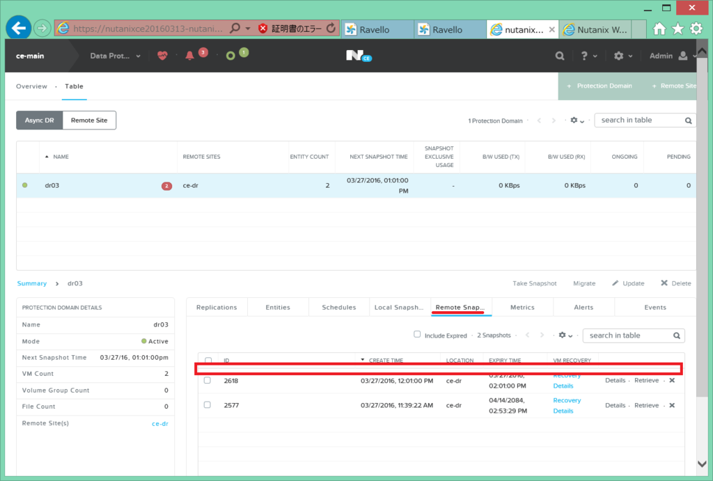Open the browser home icon
The image size is (713, 481).
(x=659, y=29)
